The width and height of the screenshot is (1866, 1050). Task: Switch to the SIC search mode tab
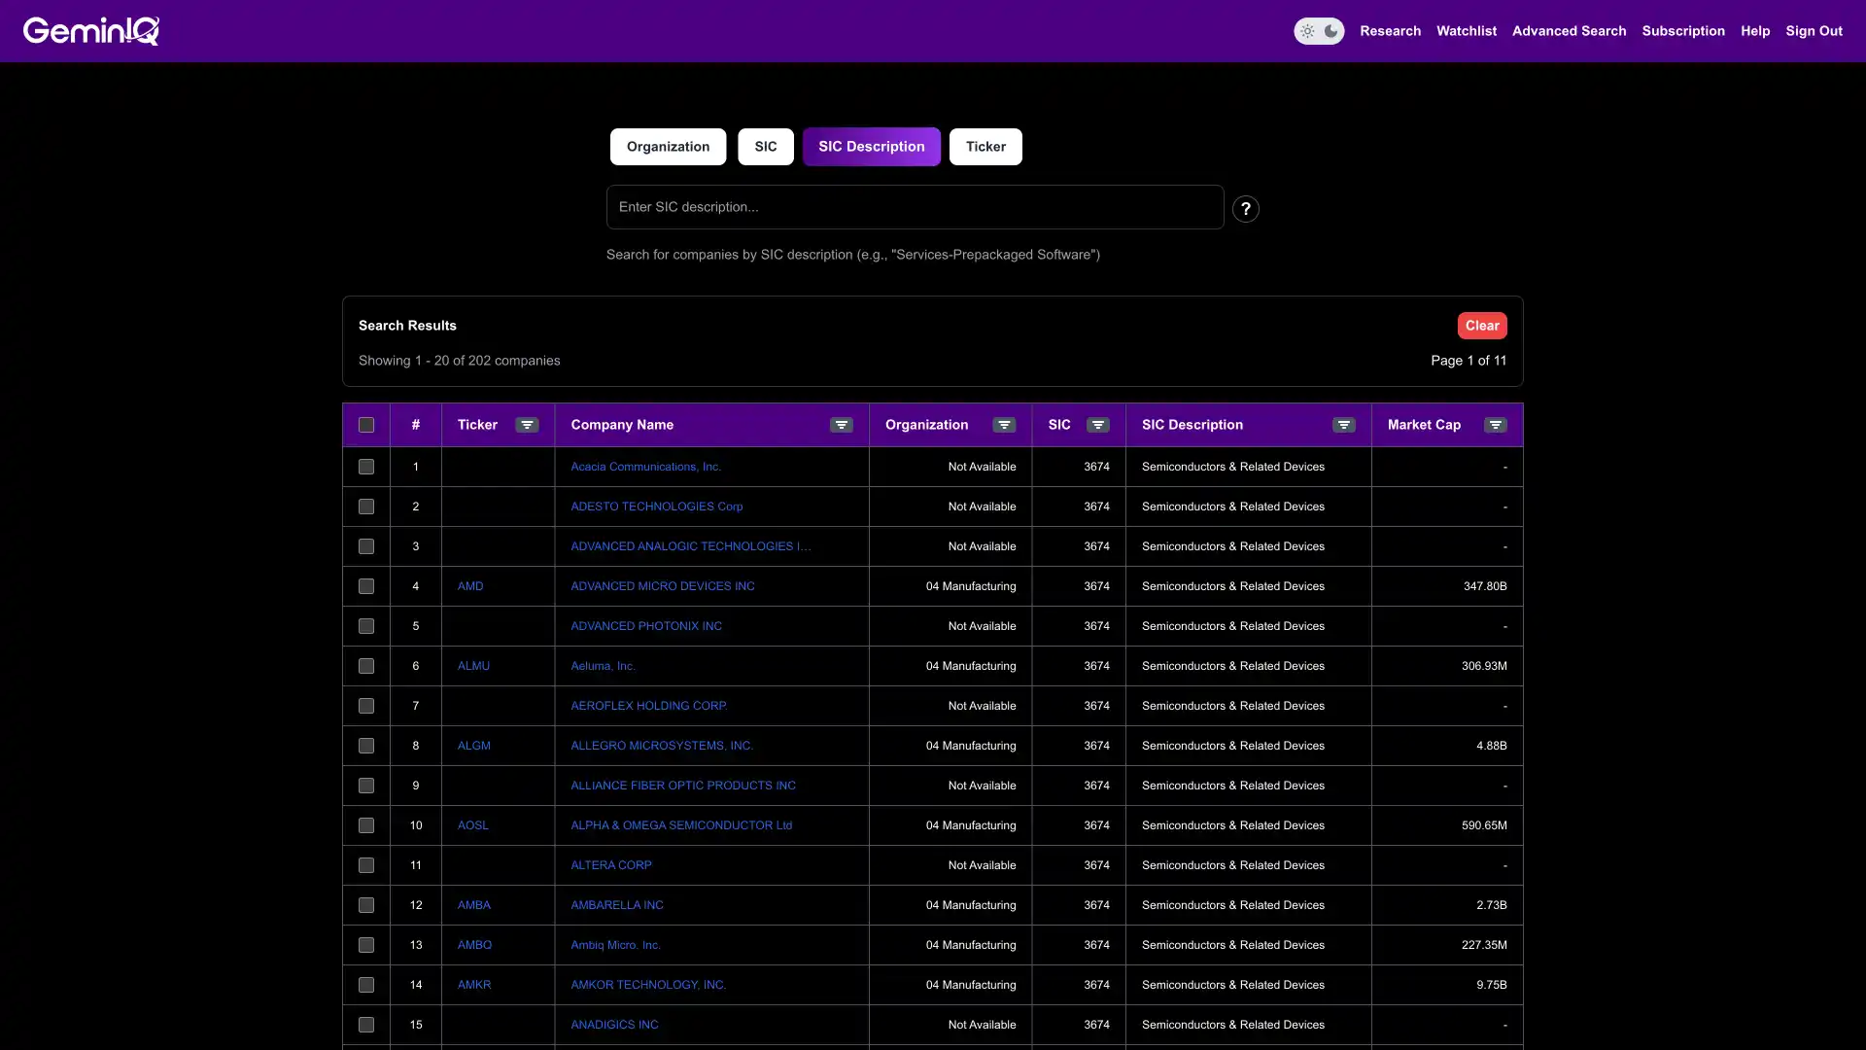765,146
